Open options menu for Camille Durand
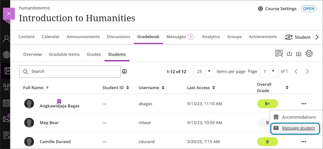 tap(304, 141)
